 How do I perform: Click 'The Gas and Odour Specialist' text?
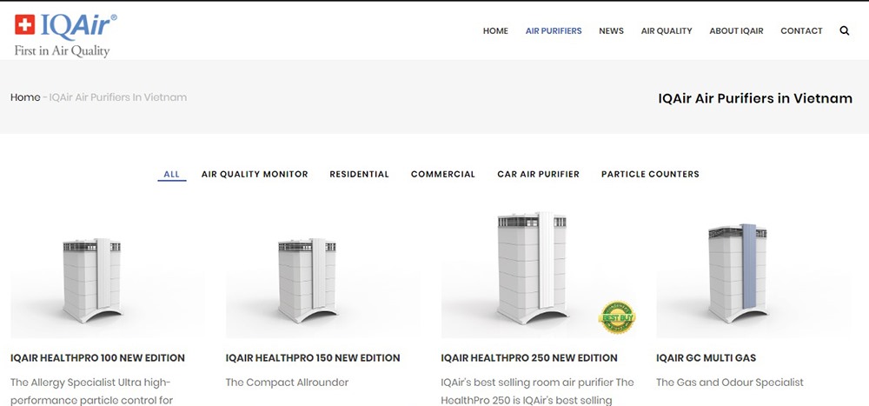coord(730,383)
